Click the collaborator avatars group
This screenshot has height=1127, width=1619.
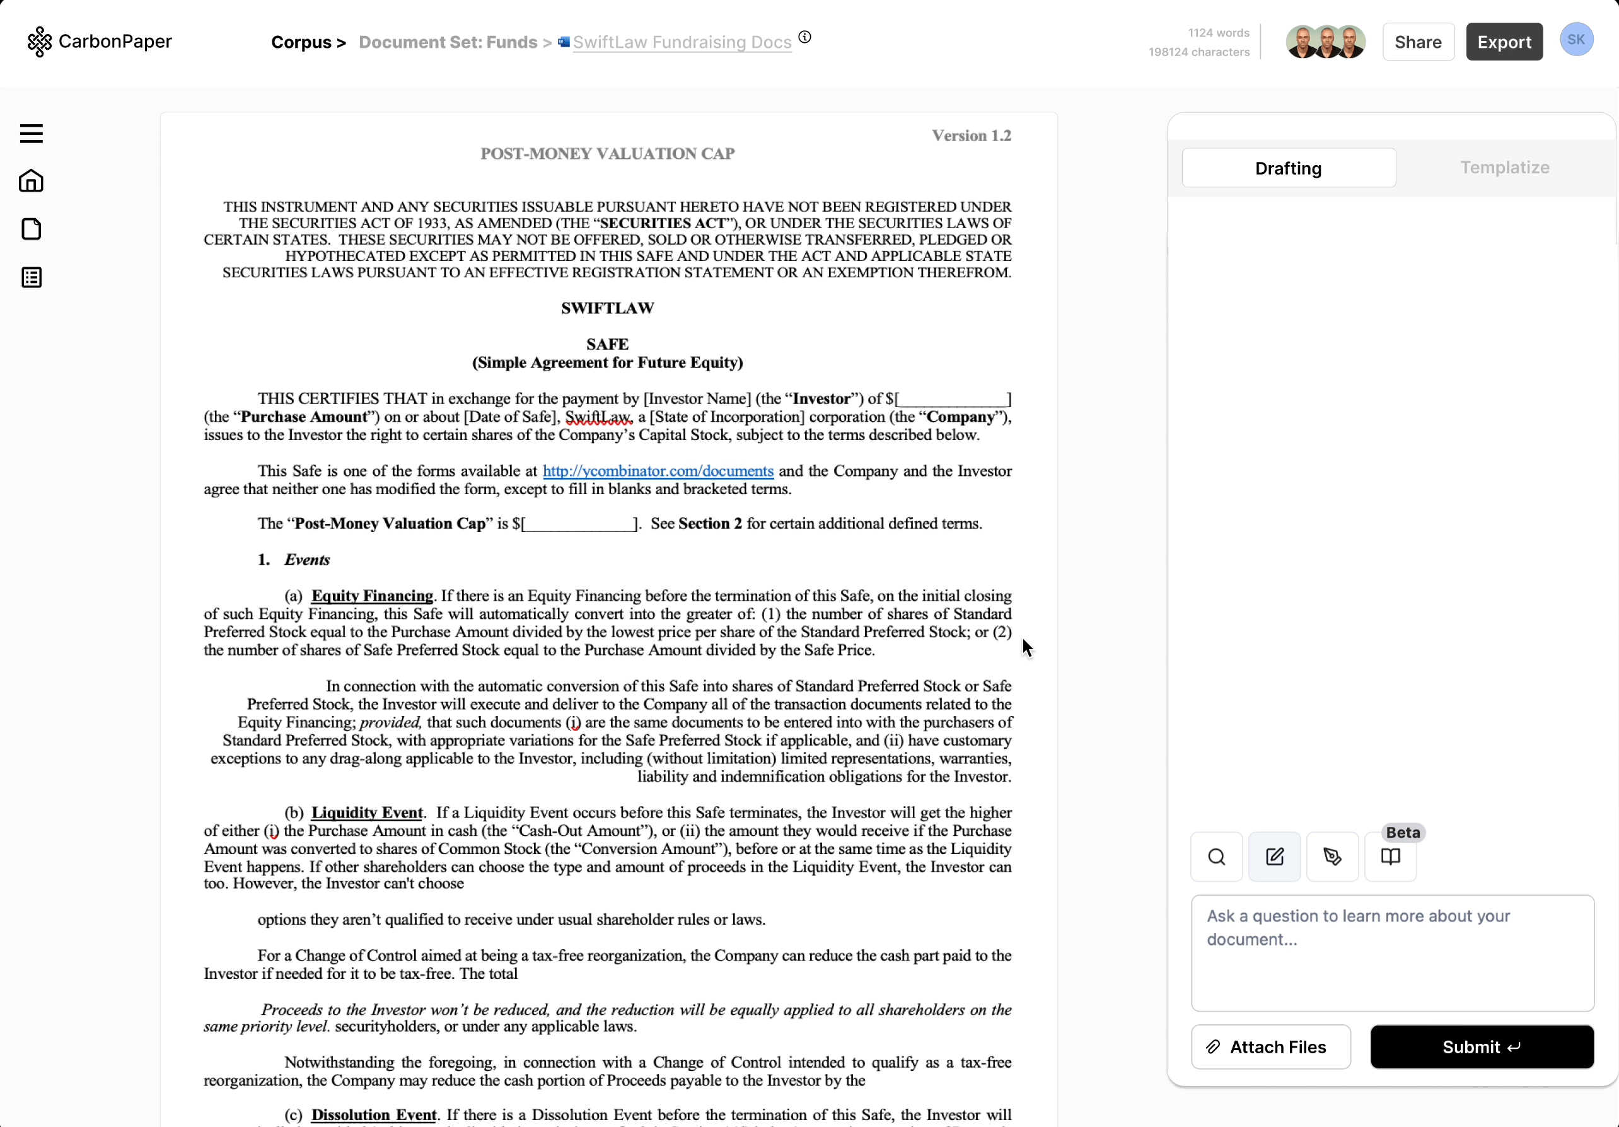pos(1324,42)
